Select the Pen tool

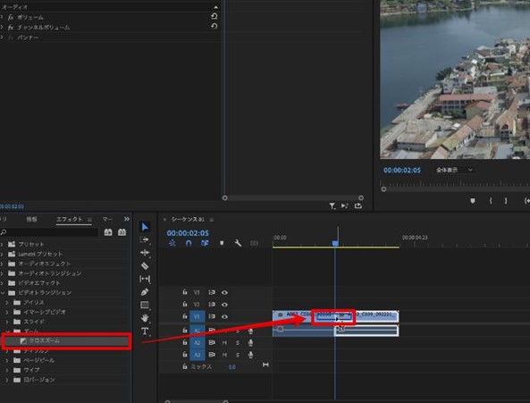145,292
